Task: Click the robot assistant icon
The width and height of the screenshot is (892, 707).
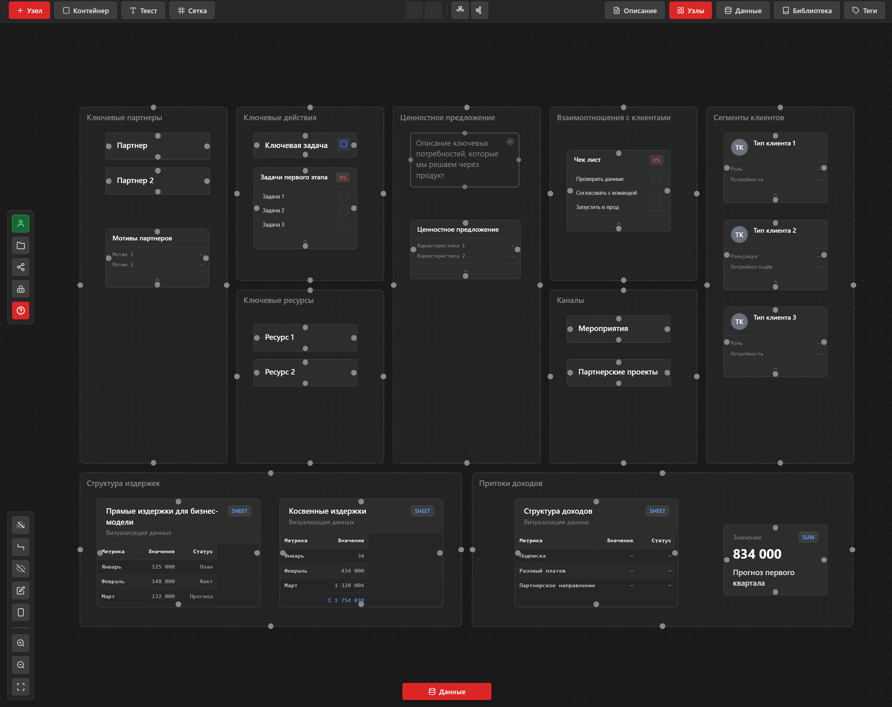Action: point(21,289)
